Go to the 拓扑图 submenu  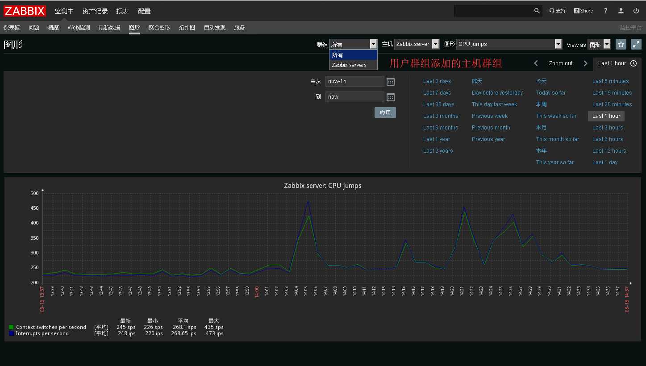[187, 28]
